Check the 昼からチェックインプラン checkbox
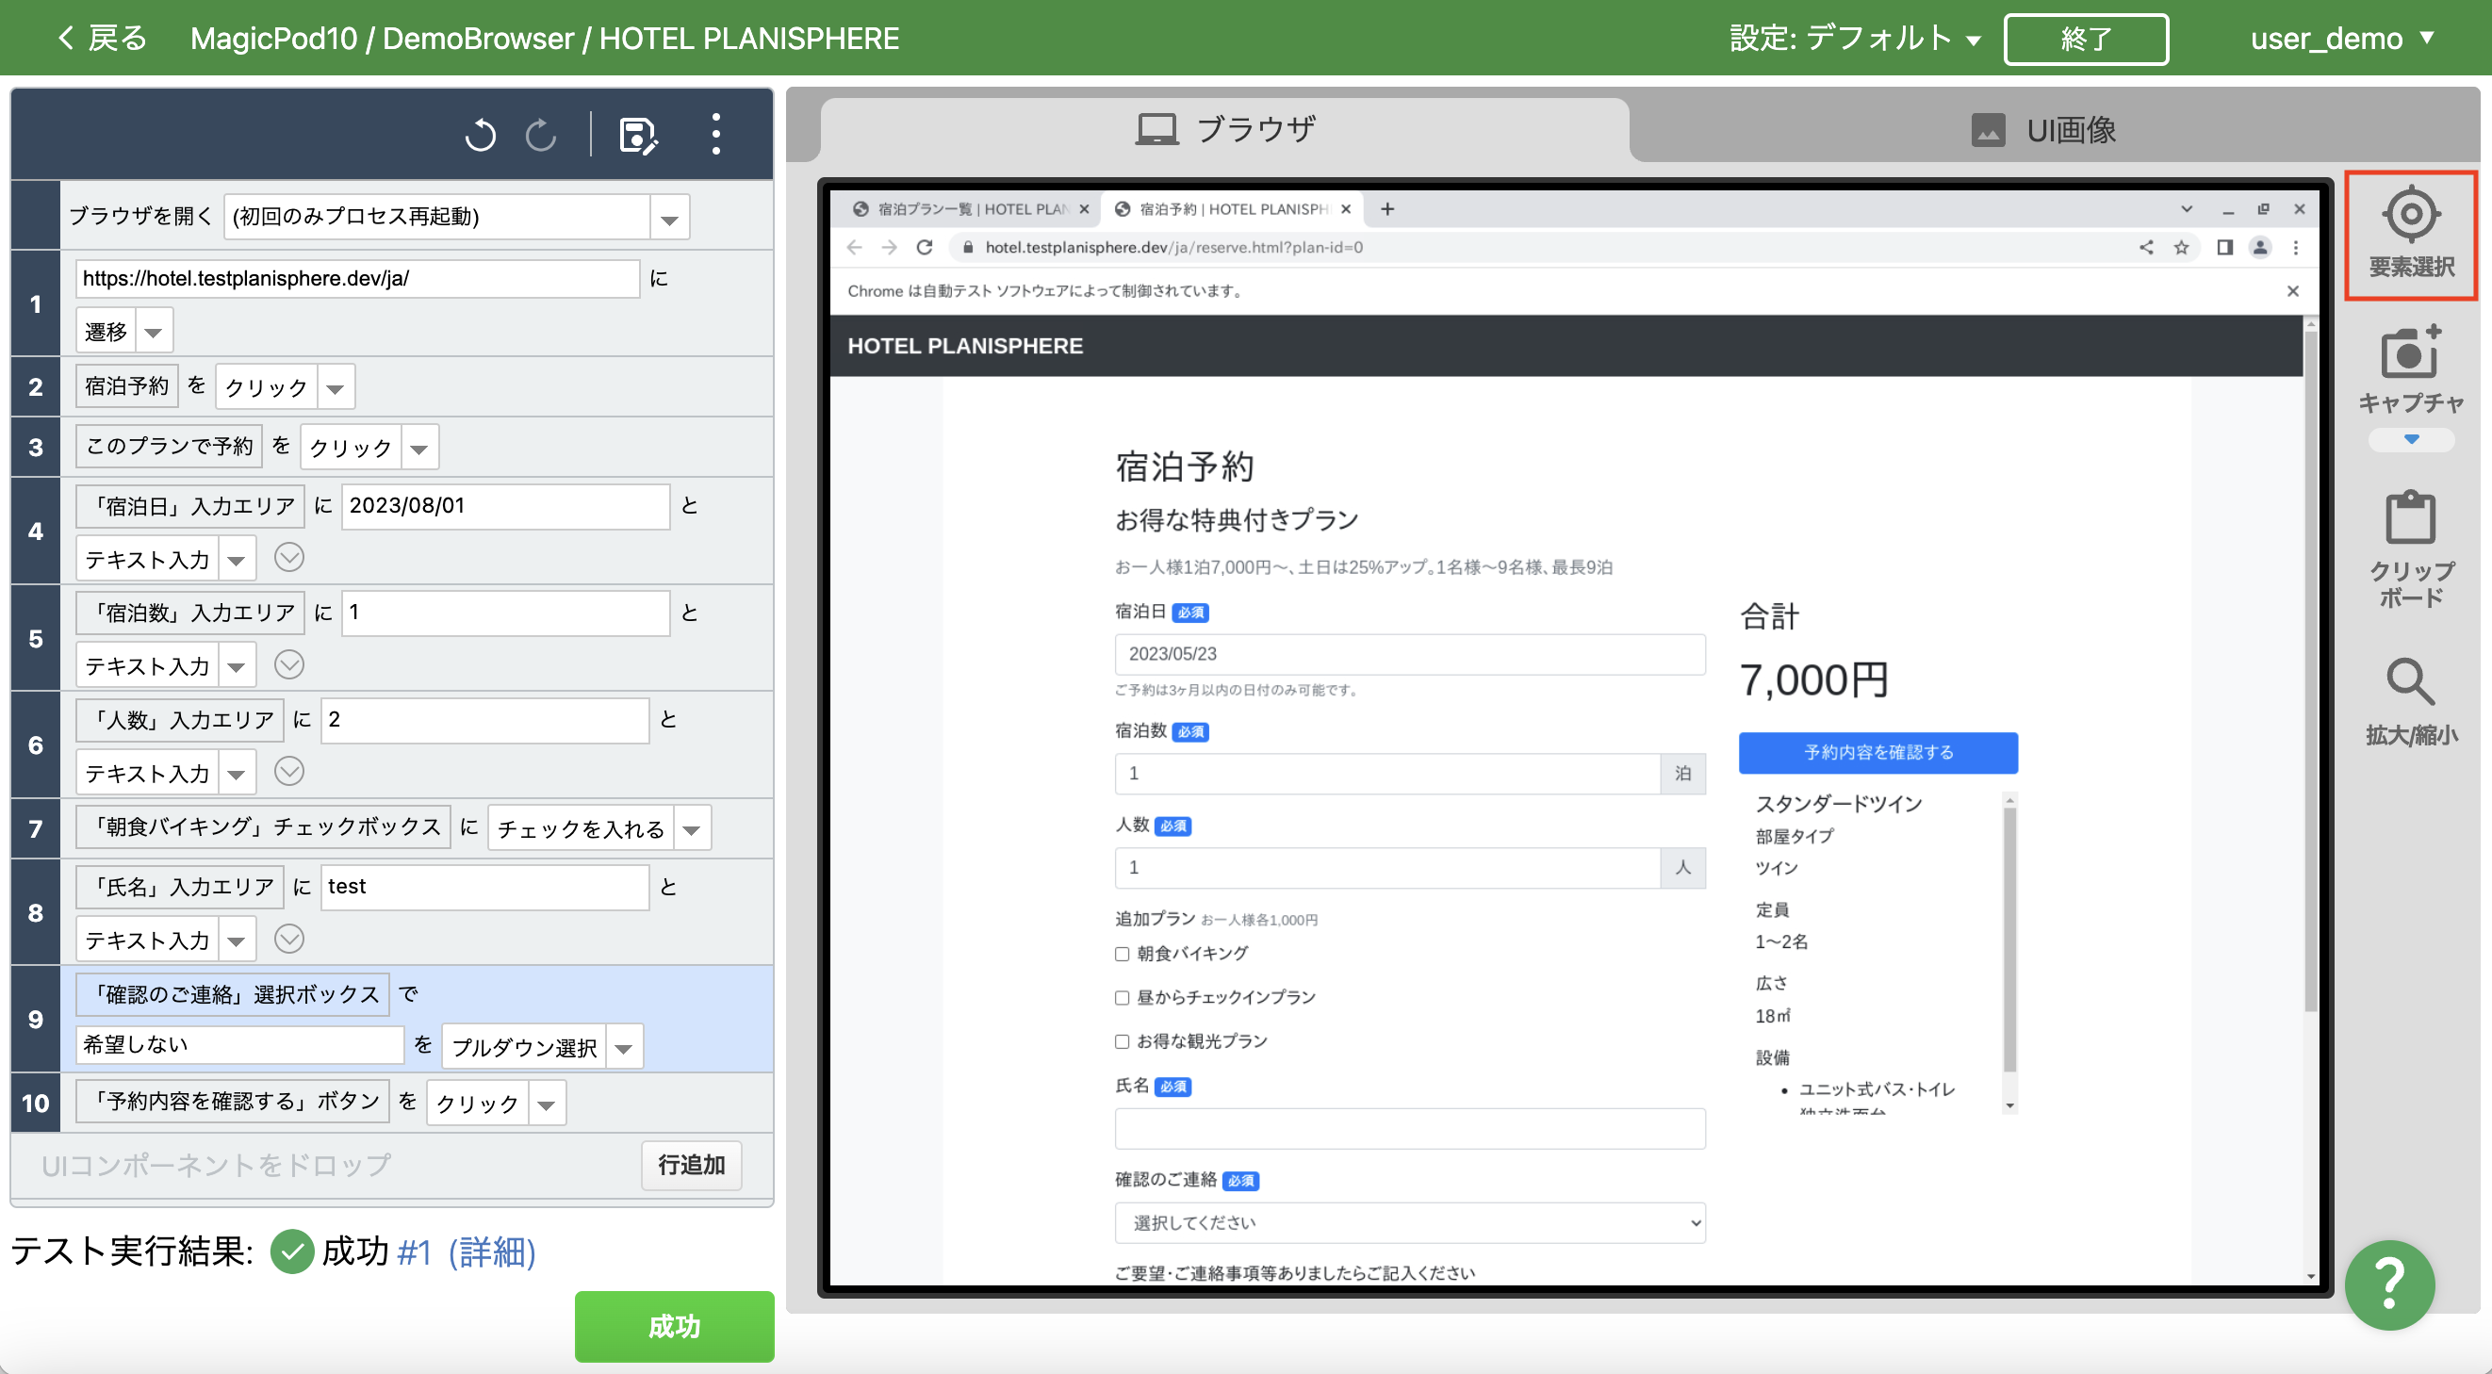The height and width of the screenshot is (1374, 2492). pyautogui.click(x=1123, y=997)
